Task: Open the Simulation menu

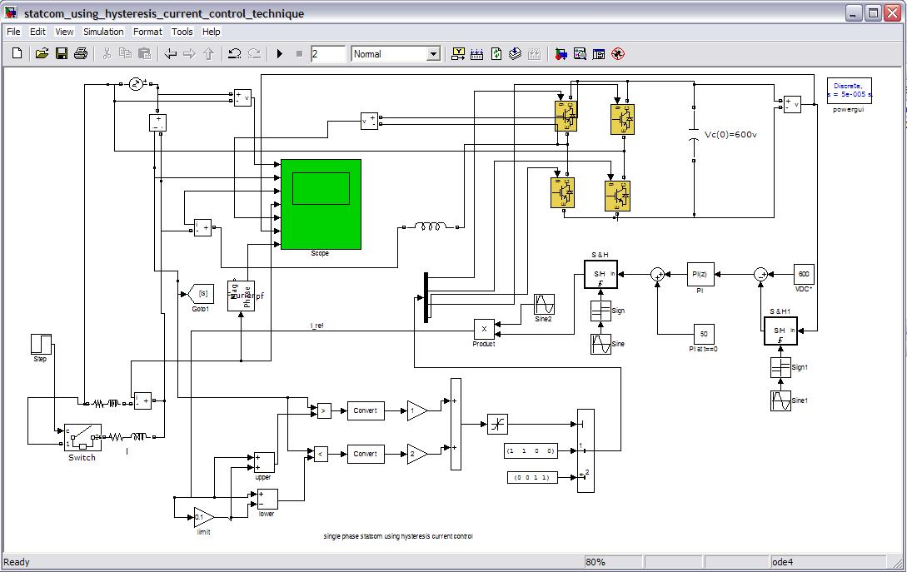Action: [103, 32]
